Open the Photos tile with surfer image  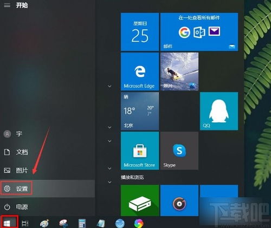click(179, 71)
